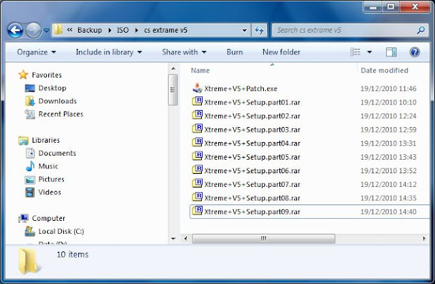Click the folder icon in address bar
This screenshot has height=284, width=435.
tap(58, 30)
